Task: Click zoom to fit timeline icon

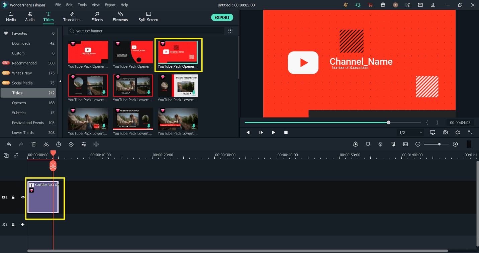Action: pos(405,144)
